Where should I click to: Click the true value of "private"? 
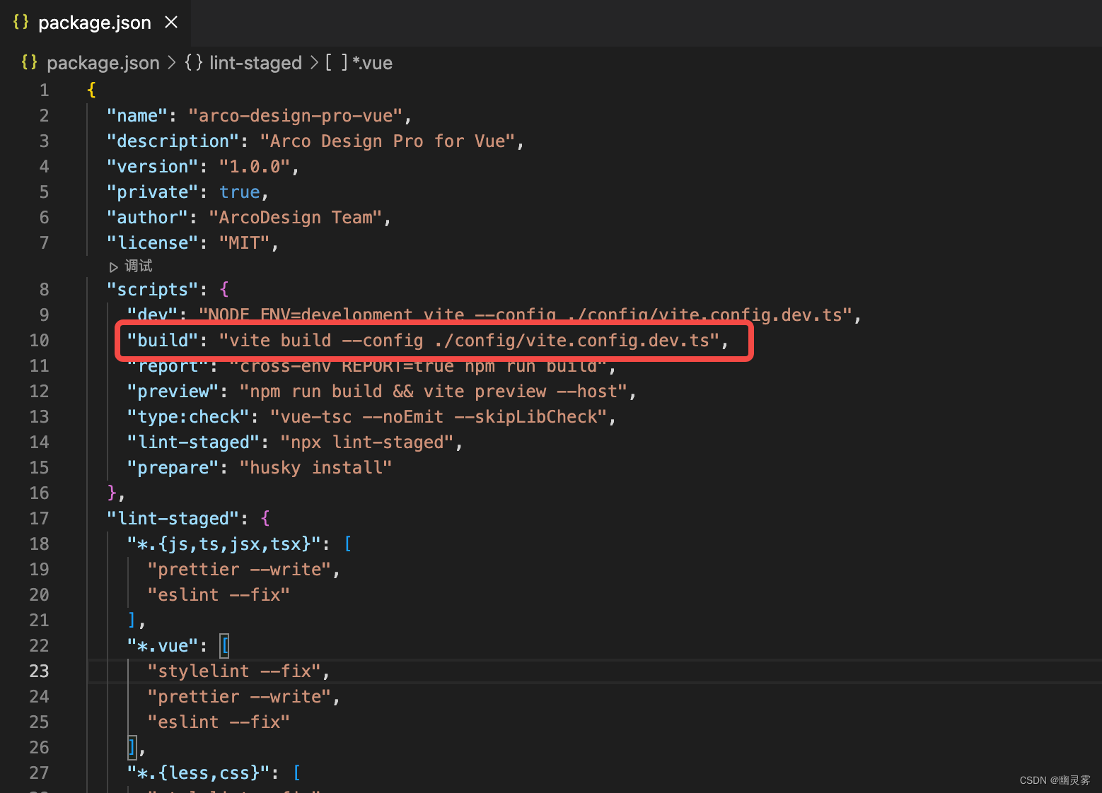click(x=240, y=192)
